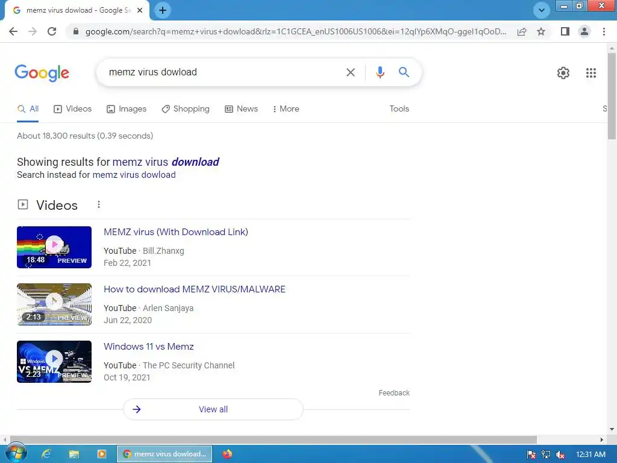Open 'How to download MEMZ VIRUS/MALWARE' result
Viewport: 617px width, 463px height.
pyautogui.click(x=195, y=289)
